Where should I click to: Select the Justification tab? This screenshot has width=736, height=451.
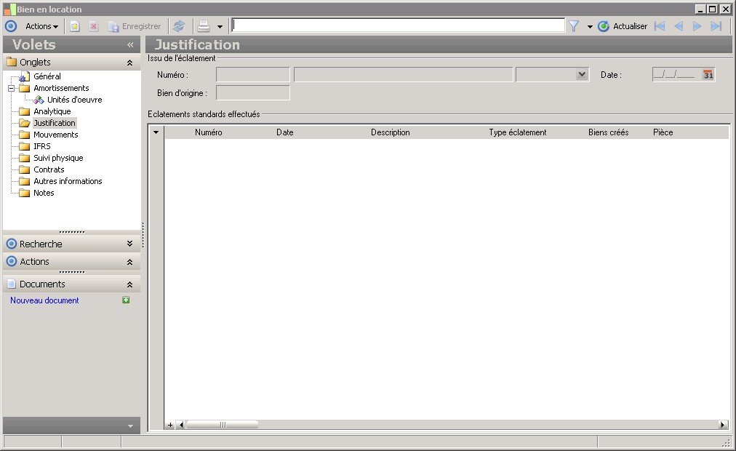tap(55, 123)
